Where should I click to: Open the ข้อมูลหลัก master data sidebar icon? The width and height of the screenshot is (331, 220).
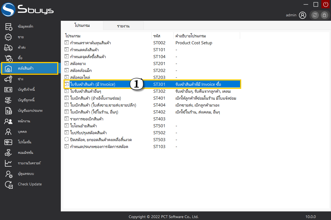pyautogui.click(x=9, y=27)
